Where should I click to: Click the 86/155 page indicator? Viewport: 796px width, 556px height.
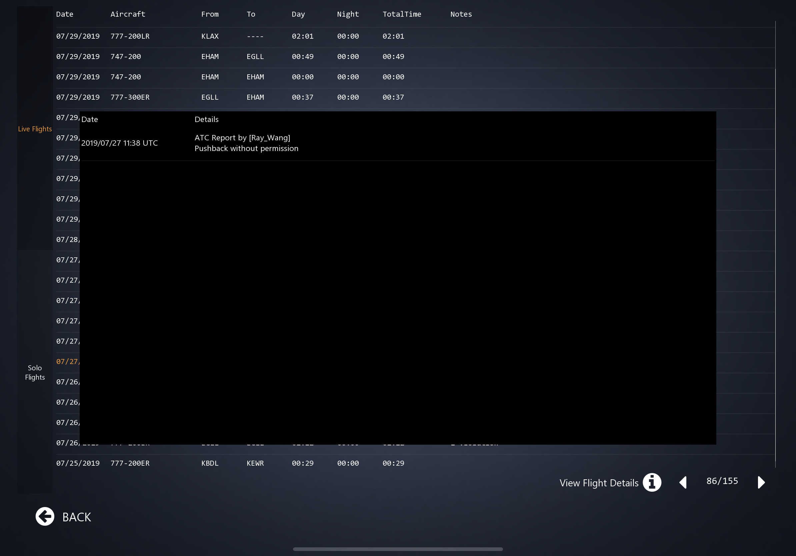coord(722,481)
